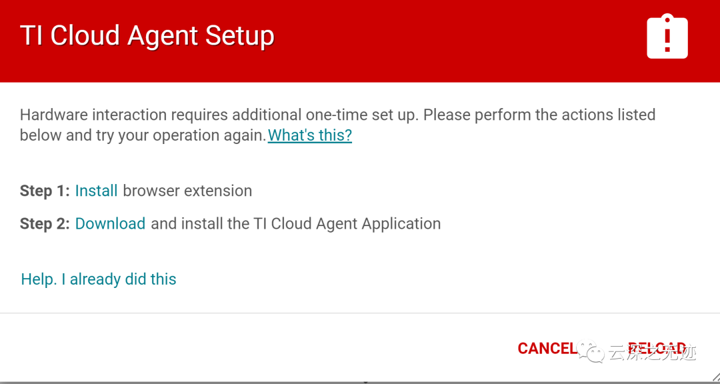Click "below and try your operation again" text
This screenshot has height=384, width=720.
click(143, 136)
